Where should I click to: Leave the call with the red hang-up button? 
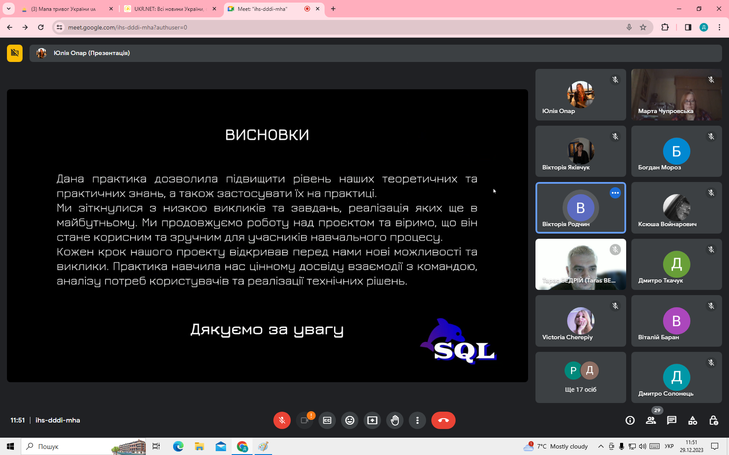(443, 420)
